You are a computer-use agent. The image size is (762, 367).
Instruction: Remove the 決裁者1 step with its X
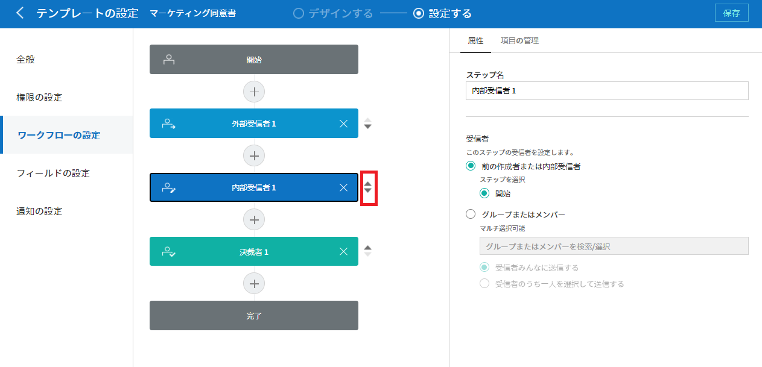pos(343,251)
